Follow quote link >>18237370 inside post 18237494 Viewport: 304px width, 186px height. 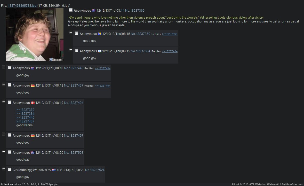click(x=25, y=110)
